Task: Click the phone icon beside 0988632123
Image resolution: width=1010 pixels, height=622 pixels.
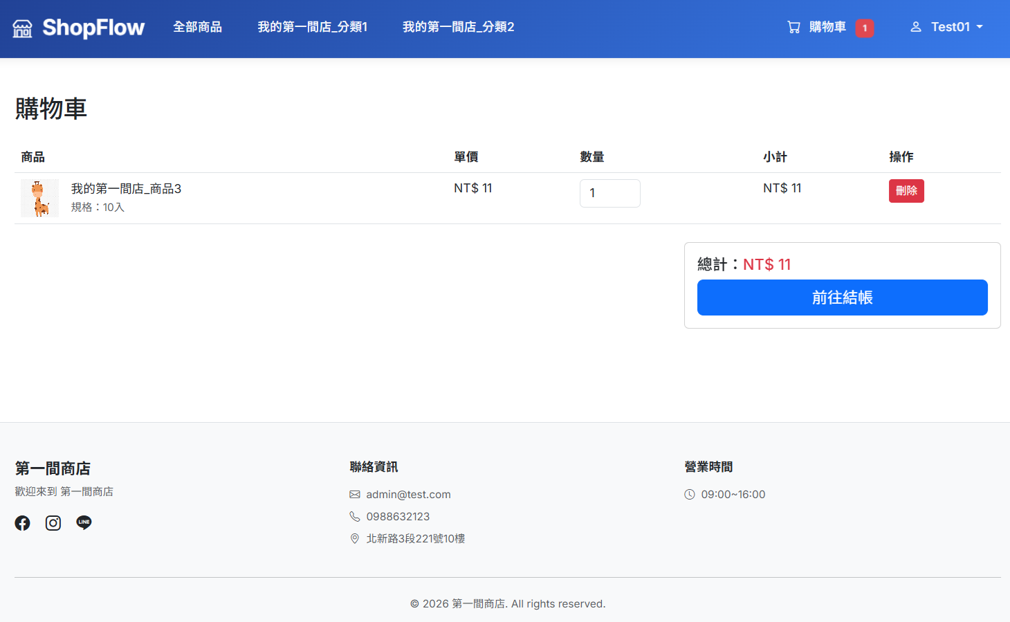Action: 354,516
